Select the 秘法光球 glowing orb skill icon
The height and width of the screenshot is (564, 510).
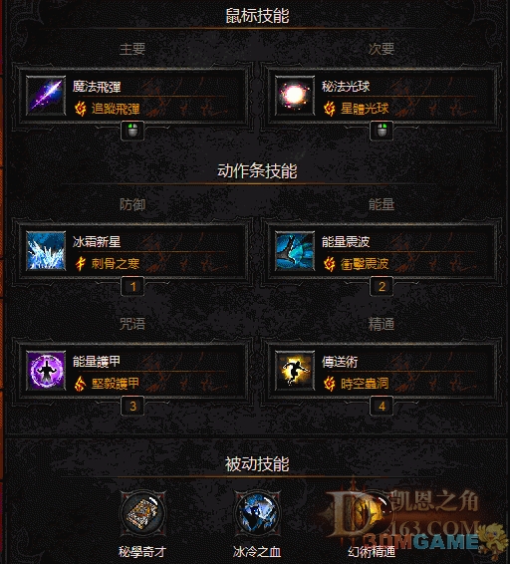point(295,96)
